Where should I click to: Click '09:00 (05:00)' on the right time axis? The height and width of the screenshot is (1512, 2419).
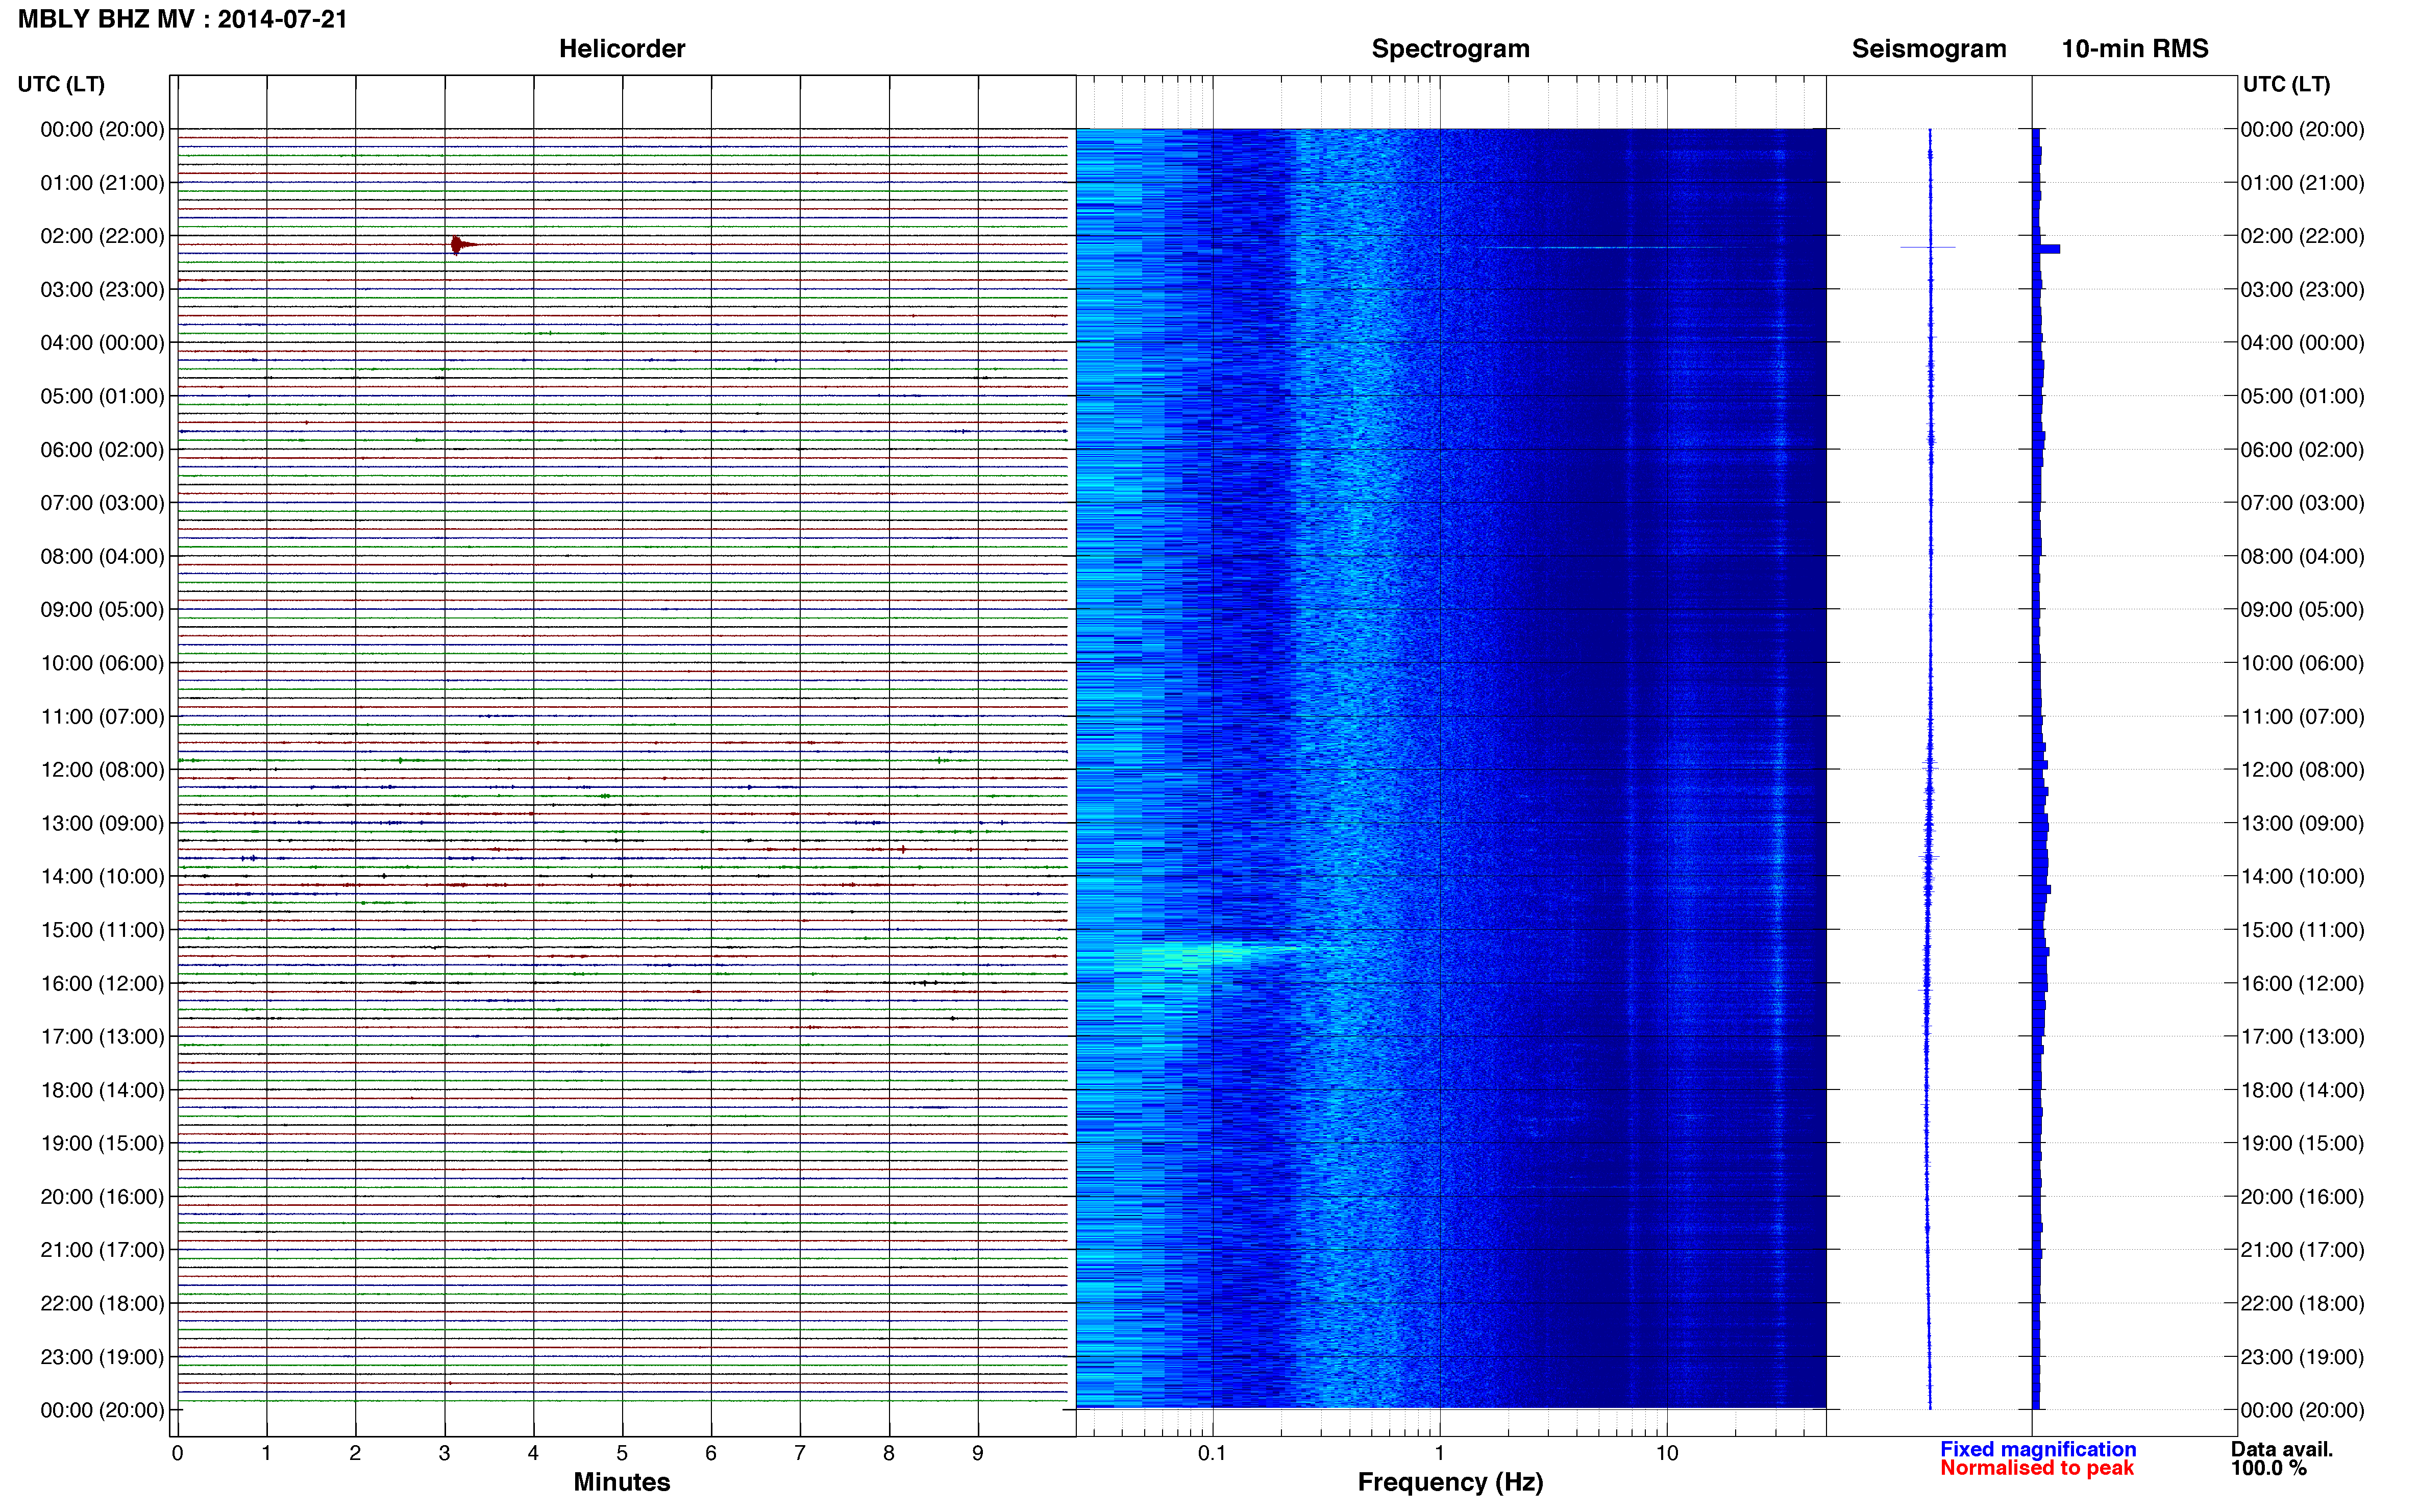pyautogui.click(x=2302, y=610)
